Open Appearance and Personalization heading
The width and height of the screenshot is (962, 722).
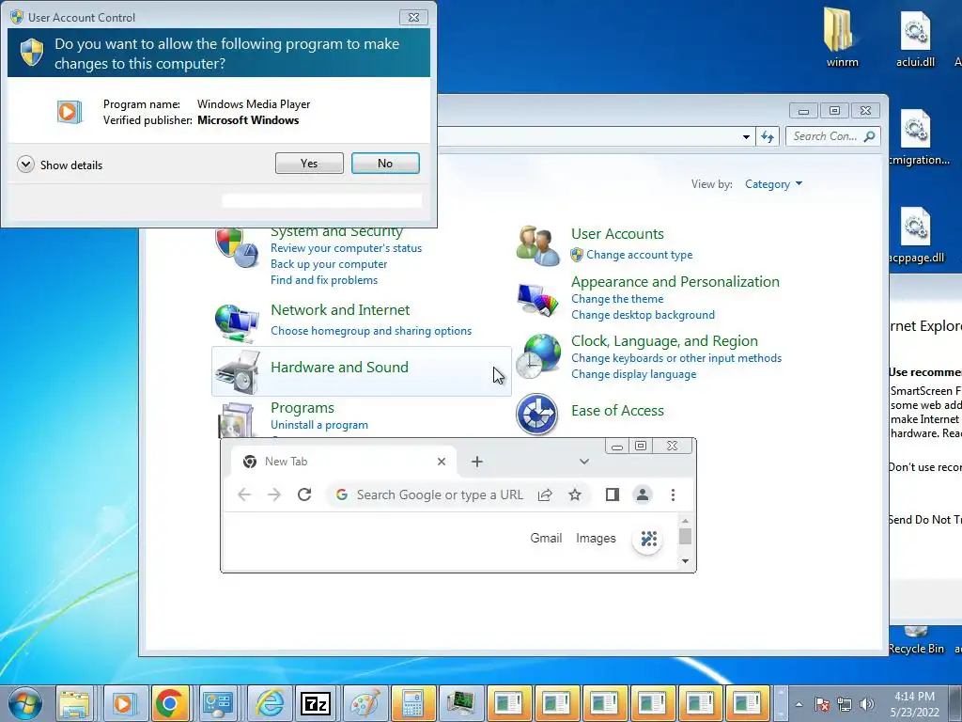(675, 282)
